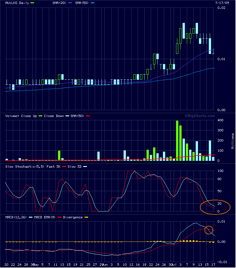Viewport: 236px width, 268px height.
Task: Click the second-tallest green volume bar near 350
Action: coord(181,143)
